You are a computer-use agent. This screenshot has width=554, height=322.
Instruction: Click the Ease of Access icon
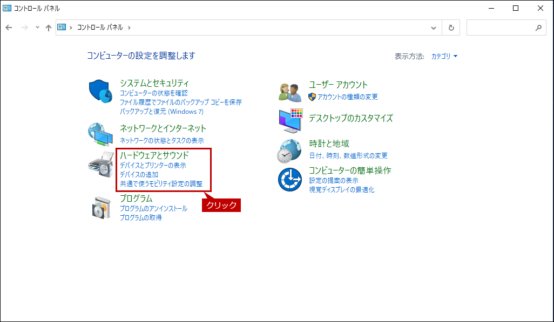(290, 180)
